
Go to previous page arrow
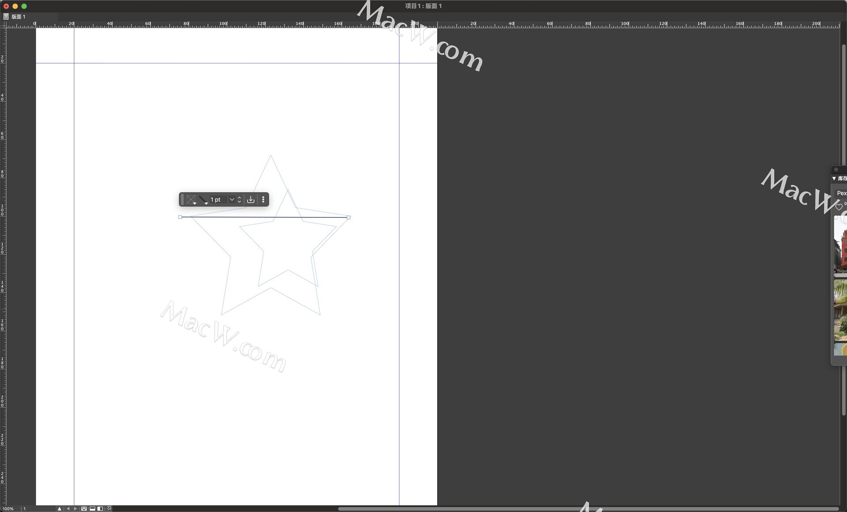click(68, 508)
